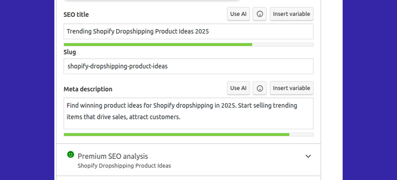Screen dimensions: 397x180
Task: Click the Meta description label
Action: (88, 89)
